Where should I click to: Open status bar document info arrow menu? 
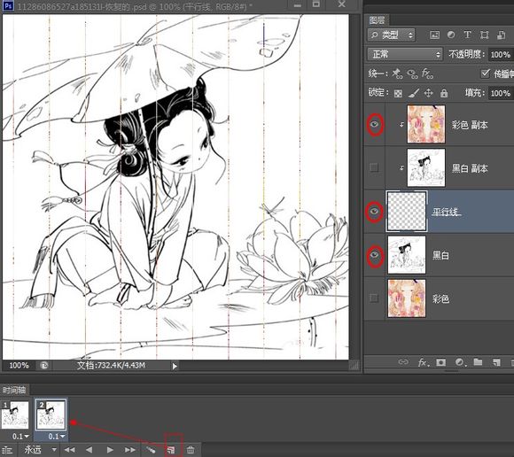175,366
